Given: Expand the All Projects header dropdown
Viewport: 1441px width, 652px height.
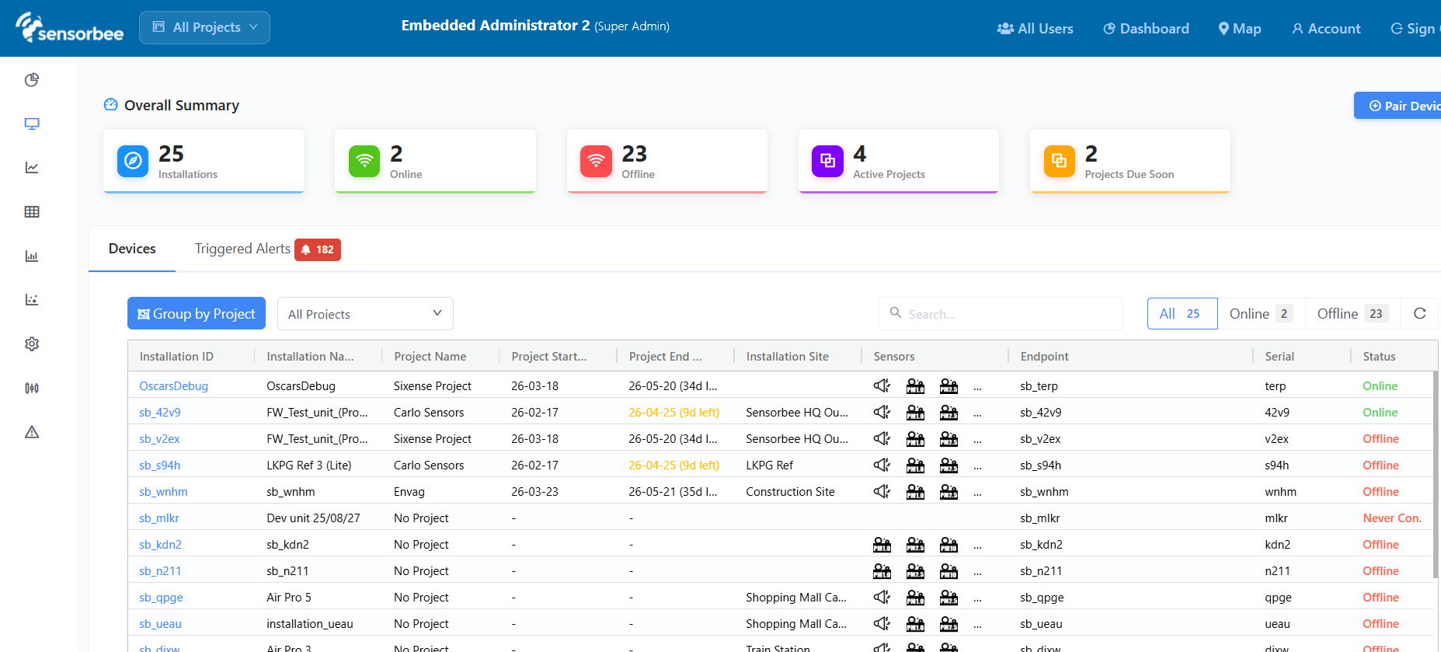Looking at the screenshot, I should (204, 27).
